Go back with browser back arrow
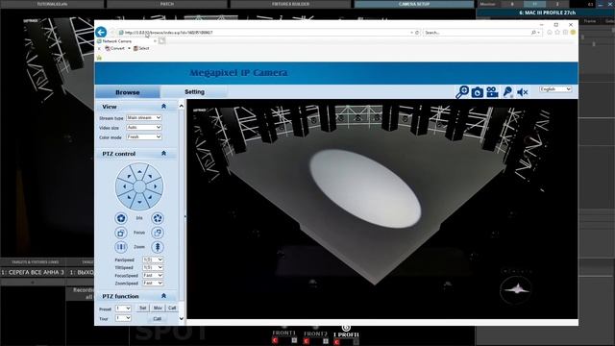The image size is (615, 346). pos(101,32)
